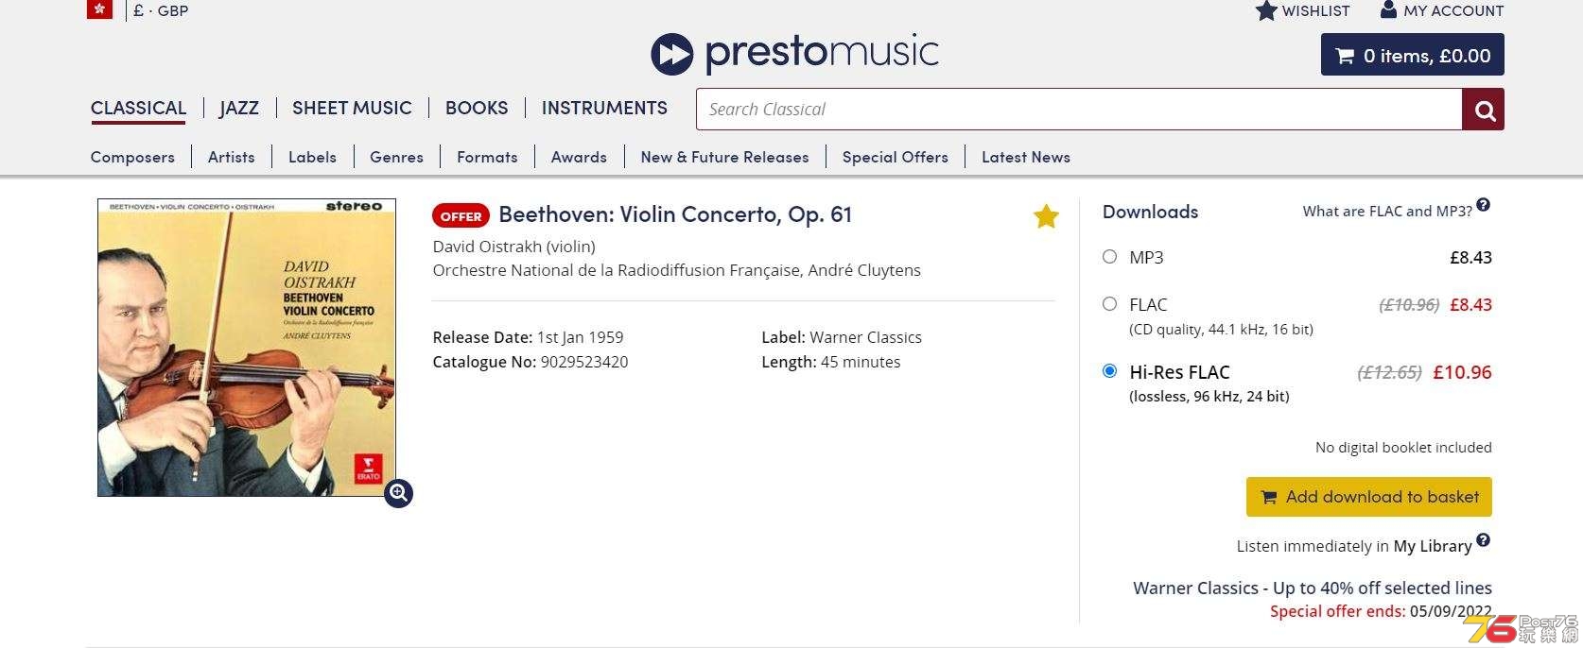This screenshot has width=1583, height=648.
Task: Click help icon beside FLAC and MP3 question
Action: click(1483, 205)
